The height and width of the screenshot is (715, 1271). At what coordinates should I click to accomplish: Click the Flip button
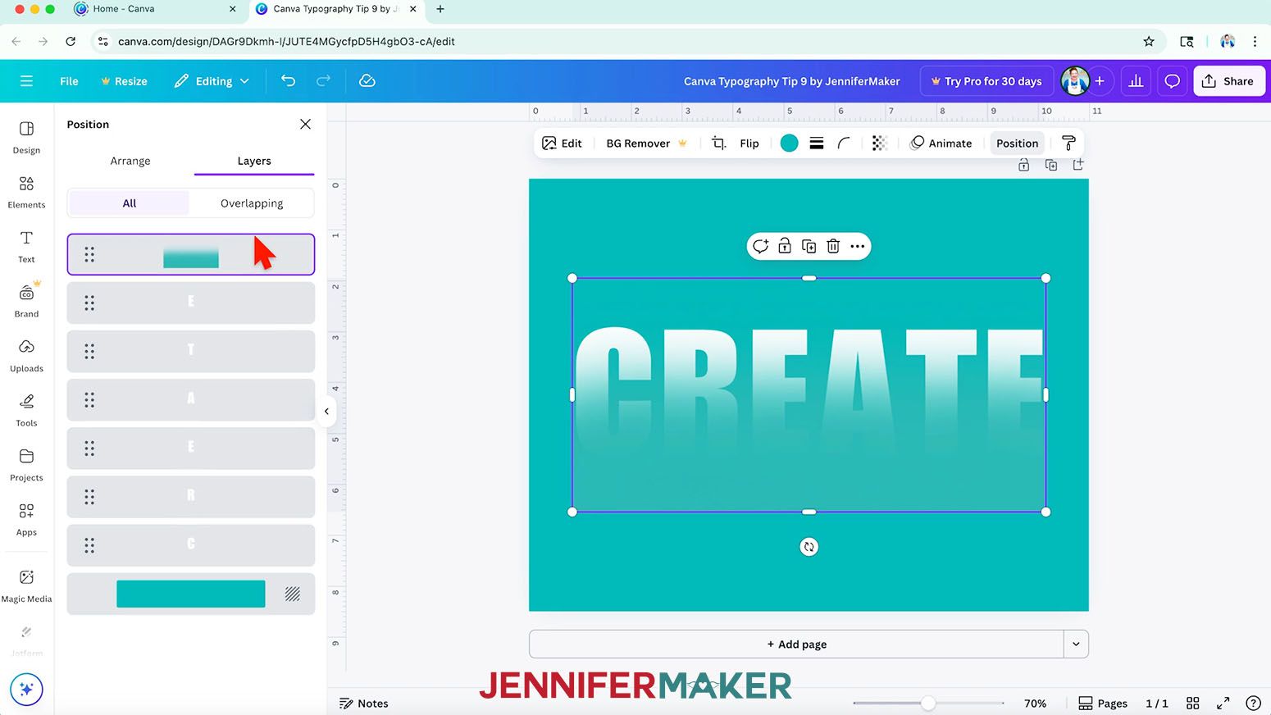tap(749, 143)
